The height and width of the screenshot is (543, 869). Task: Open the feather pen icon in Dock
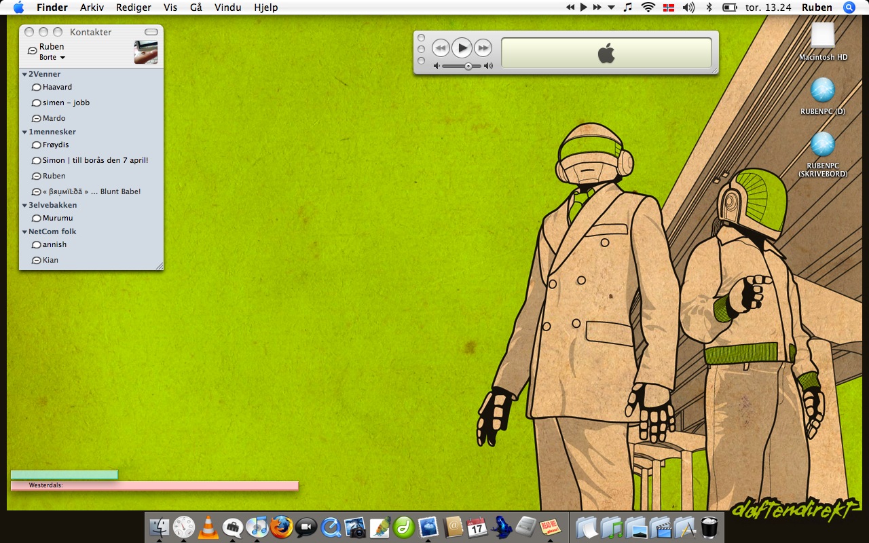click(x=380, y=527)
